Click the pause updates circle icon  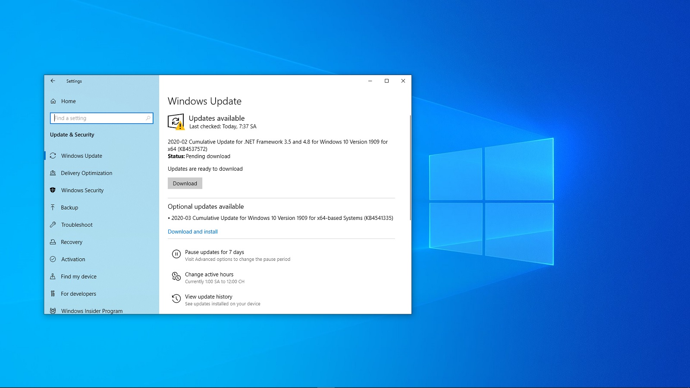[176, 254]
